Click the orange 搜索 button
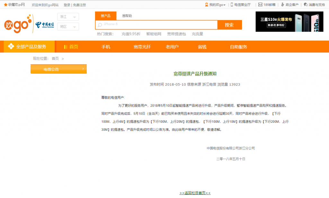This screenshot has height=198, width=329. [x=229, y=25]
